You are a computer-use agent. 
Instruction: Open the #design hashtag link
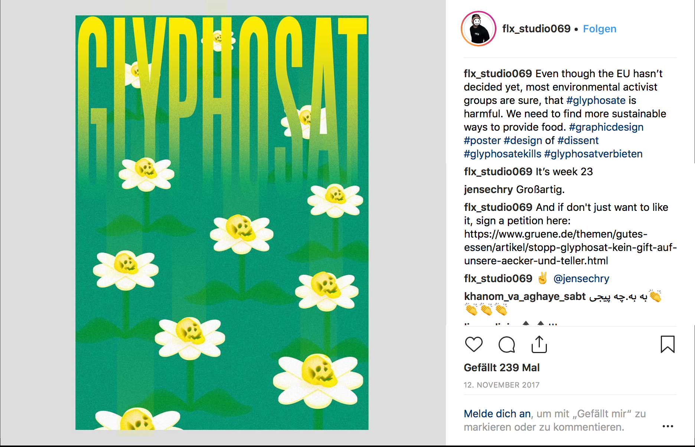pos(523,140)
